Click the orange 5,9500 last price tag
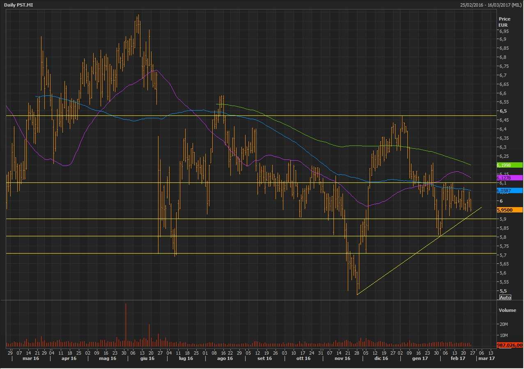Viewport: 524px width, 369px height. [509, 210]
